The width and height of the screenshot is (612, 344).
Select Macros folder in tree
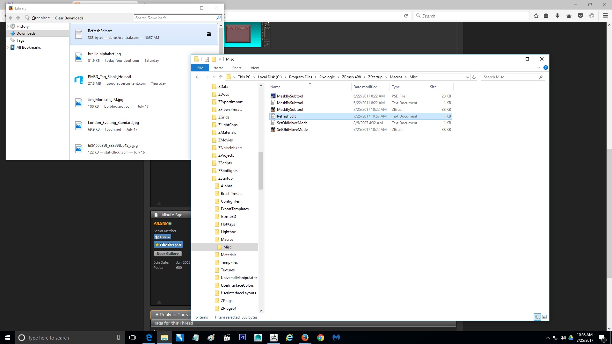coord(227,240)
